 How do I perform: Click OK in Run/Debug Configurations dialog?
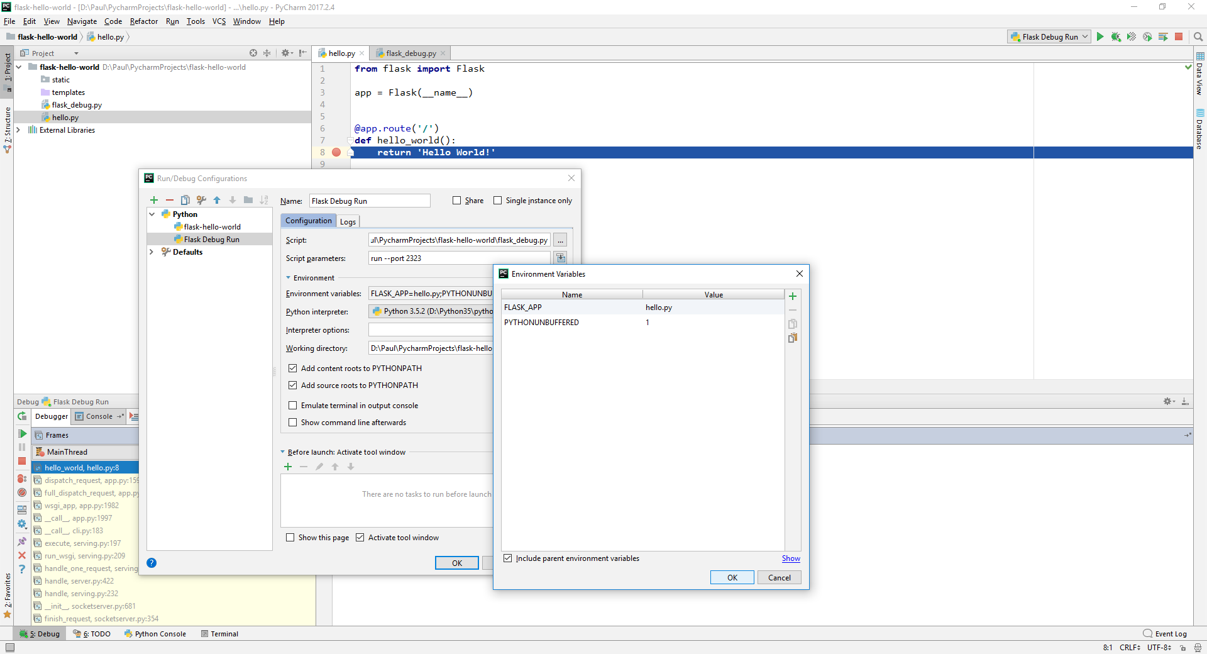pos(457,563)
